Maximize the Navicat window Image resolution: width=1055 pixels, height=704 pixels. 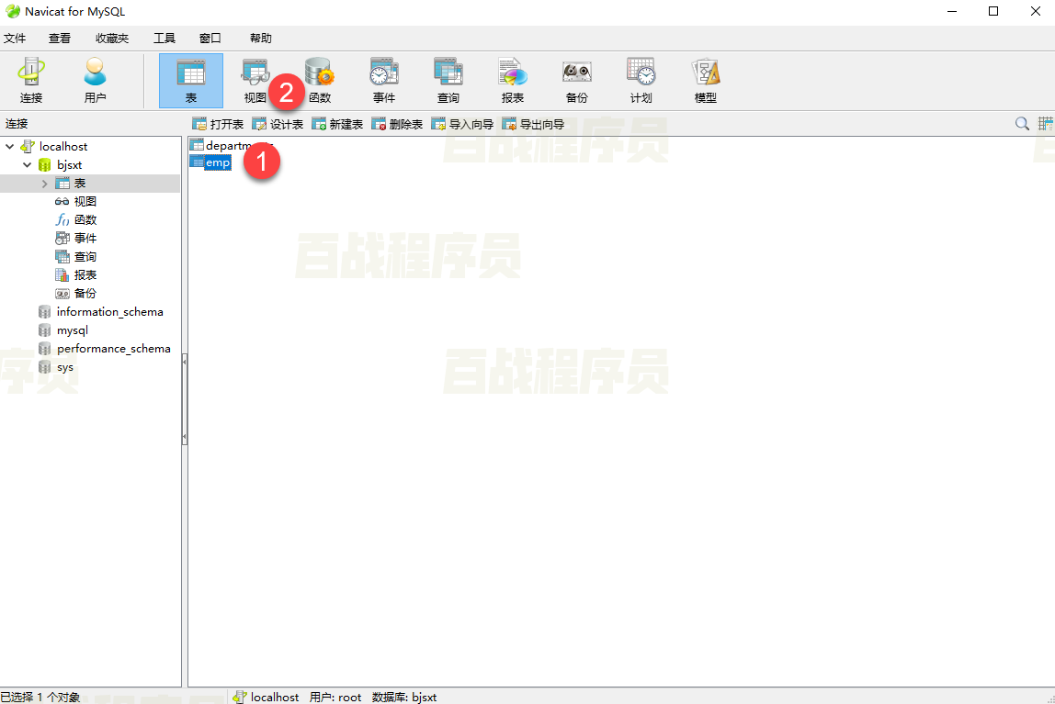pyautogui.click(x=993, y=11)
